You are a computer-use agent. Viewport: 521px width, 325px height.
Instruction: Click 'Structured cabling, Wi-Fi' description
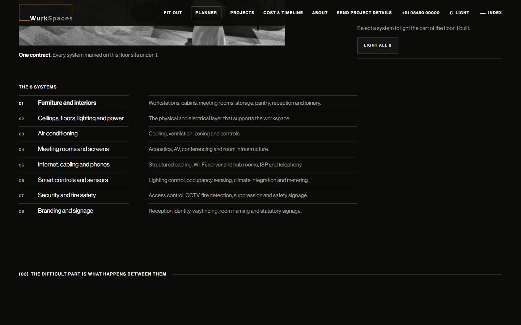tap(225, 165)
